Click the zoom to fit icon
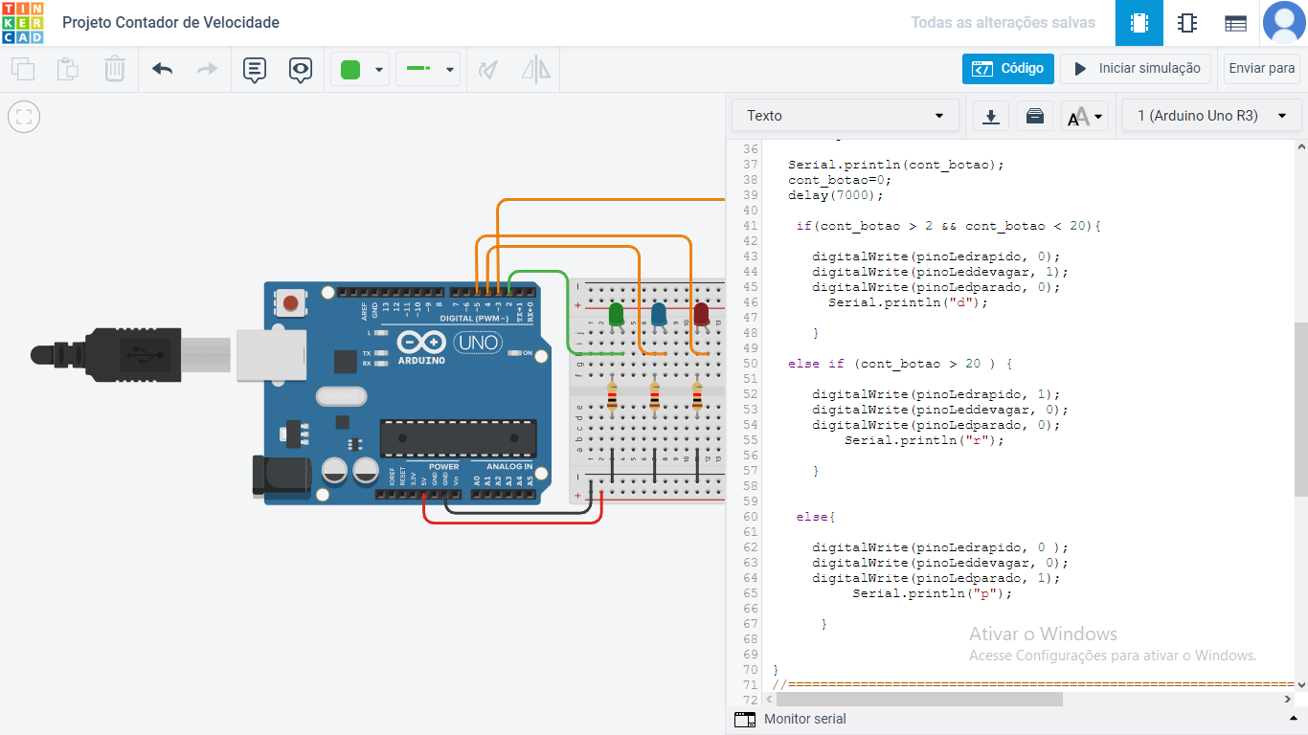 coord(24,117)
